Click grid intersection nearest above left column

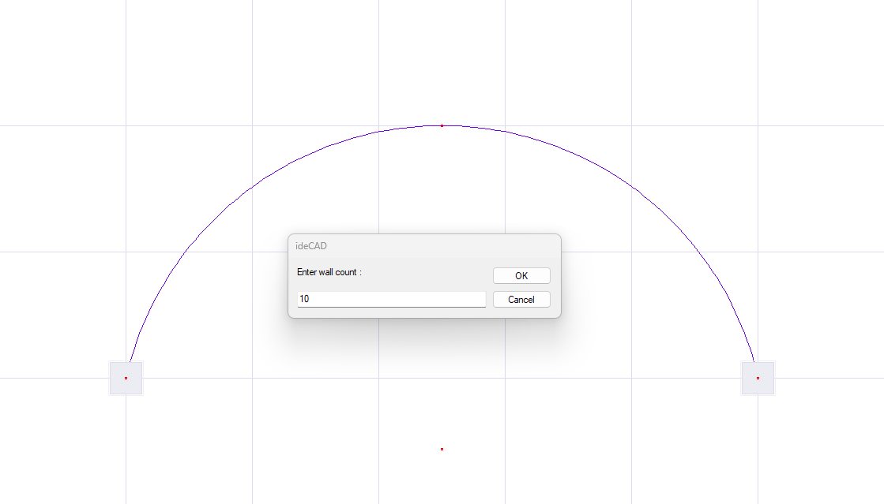click(x=126, y=252)
